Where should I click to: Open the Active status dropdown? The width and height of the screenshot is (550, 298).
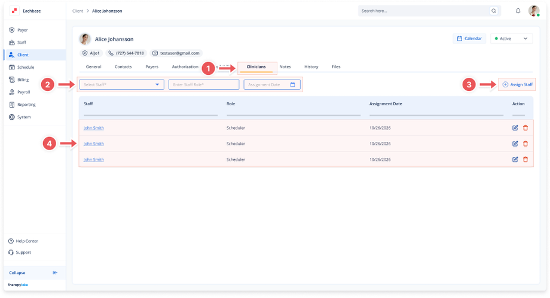[x=511, y=38]
